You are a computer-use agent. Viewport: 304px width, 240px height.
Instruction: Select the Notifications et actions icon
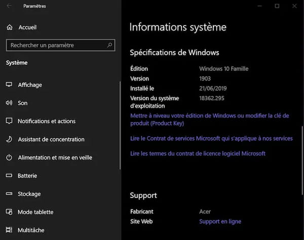tap(9, 121)
